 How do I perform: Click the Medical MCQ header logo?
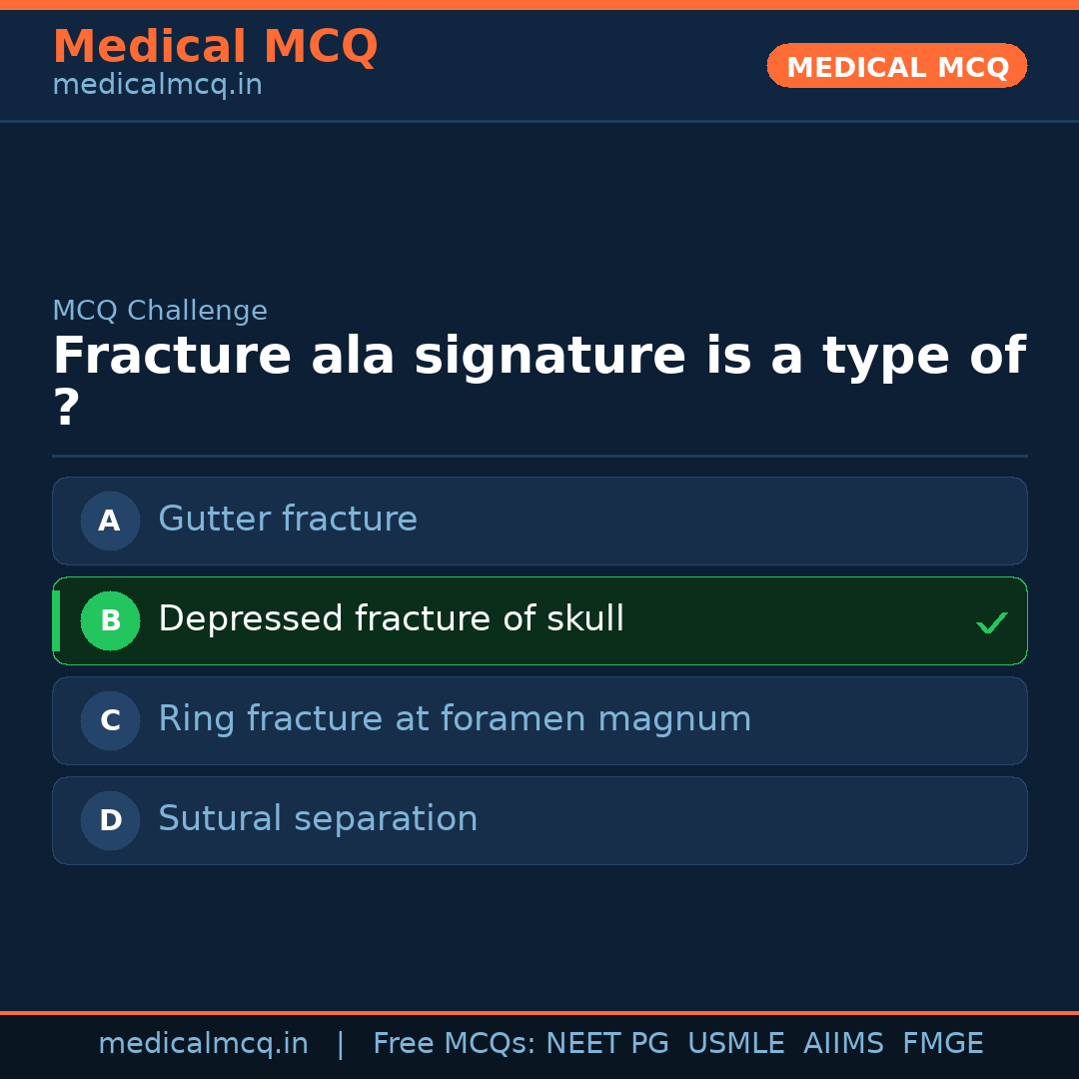(215, 47)
